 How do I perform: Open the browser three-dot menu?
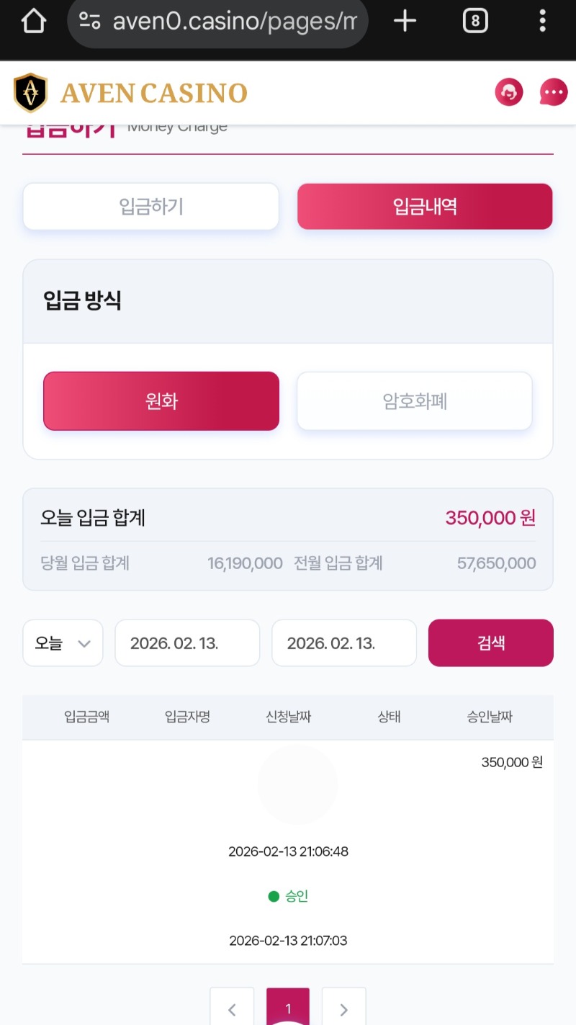[542, 22]
